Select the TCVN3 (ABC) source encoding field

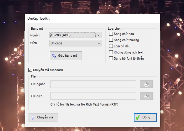click(x=73, y=35)
